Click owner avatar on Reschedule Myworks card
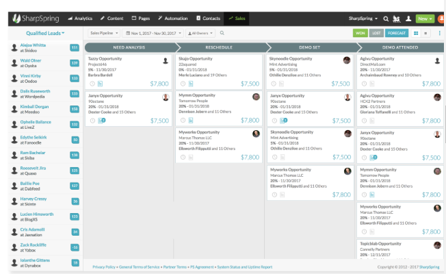Image resolution: width=446 pixels, height=274 pixels. tap(256, 134)
